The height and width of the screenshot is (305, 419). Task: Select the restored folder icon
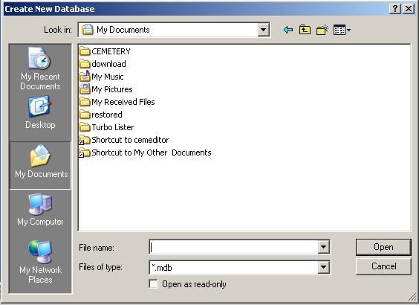pos(85,115)
